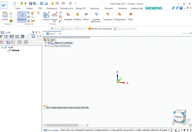The image size is (192, 132).
Task: Open the Simulazione ribbon tab
Action: (52, 8)
